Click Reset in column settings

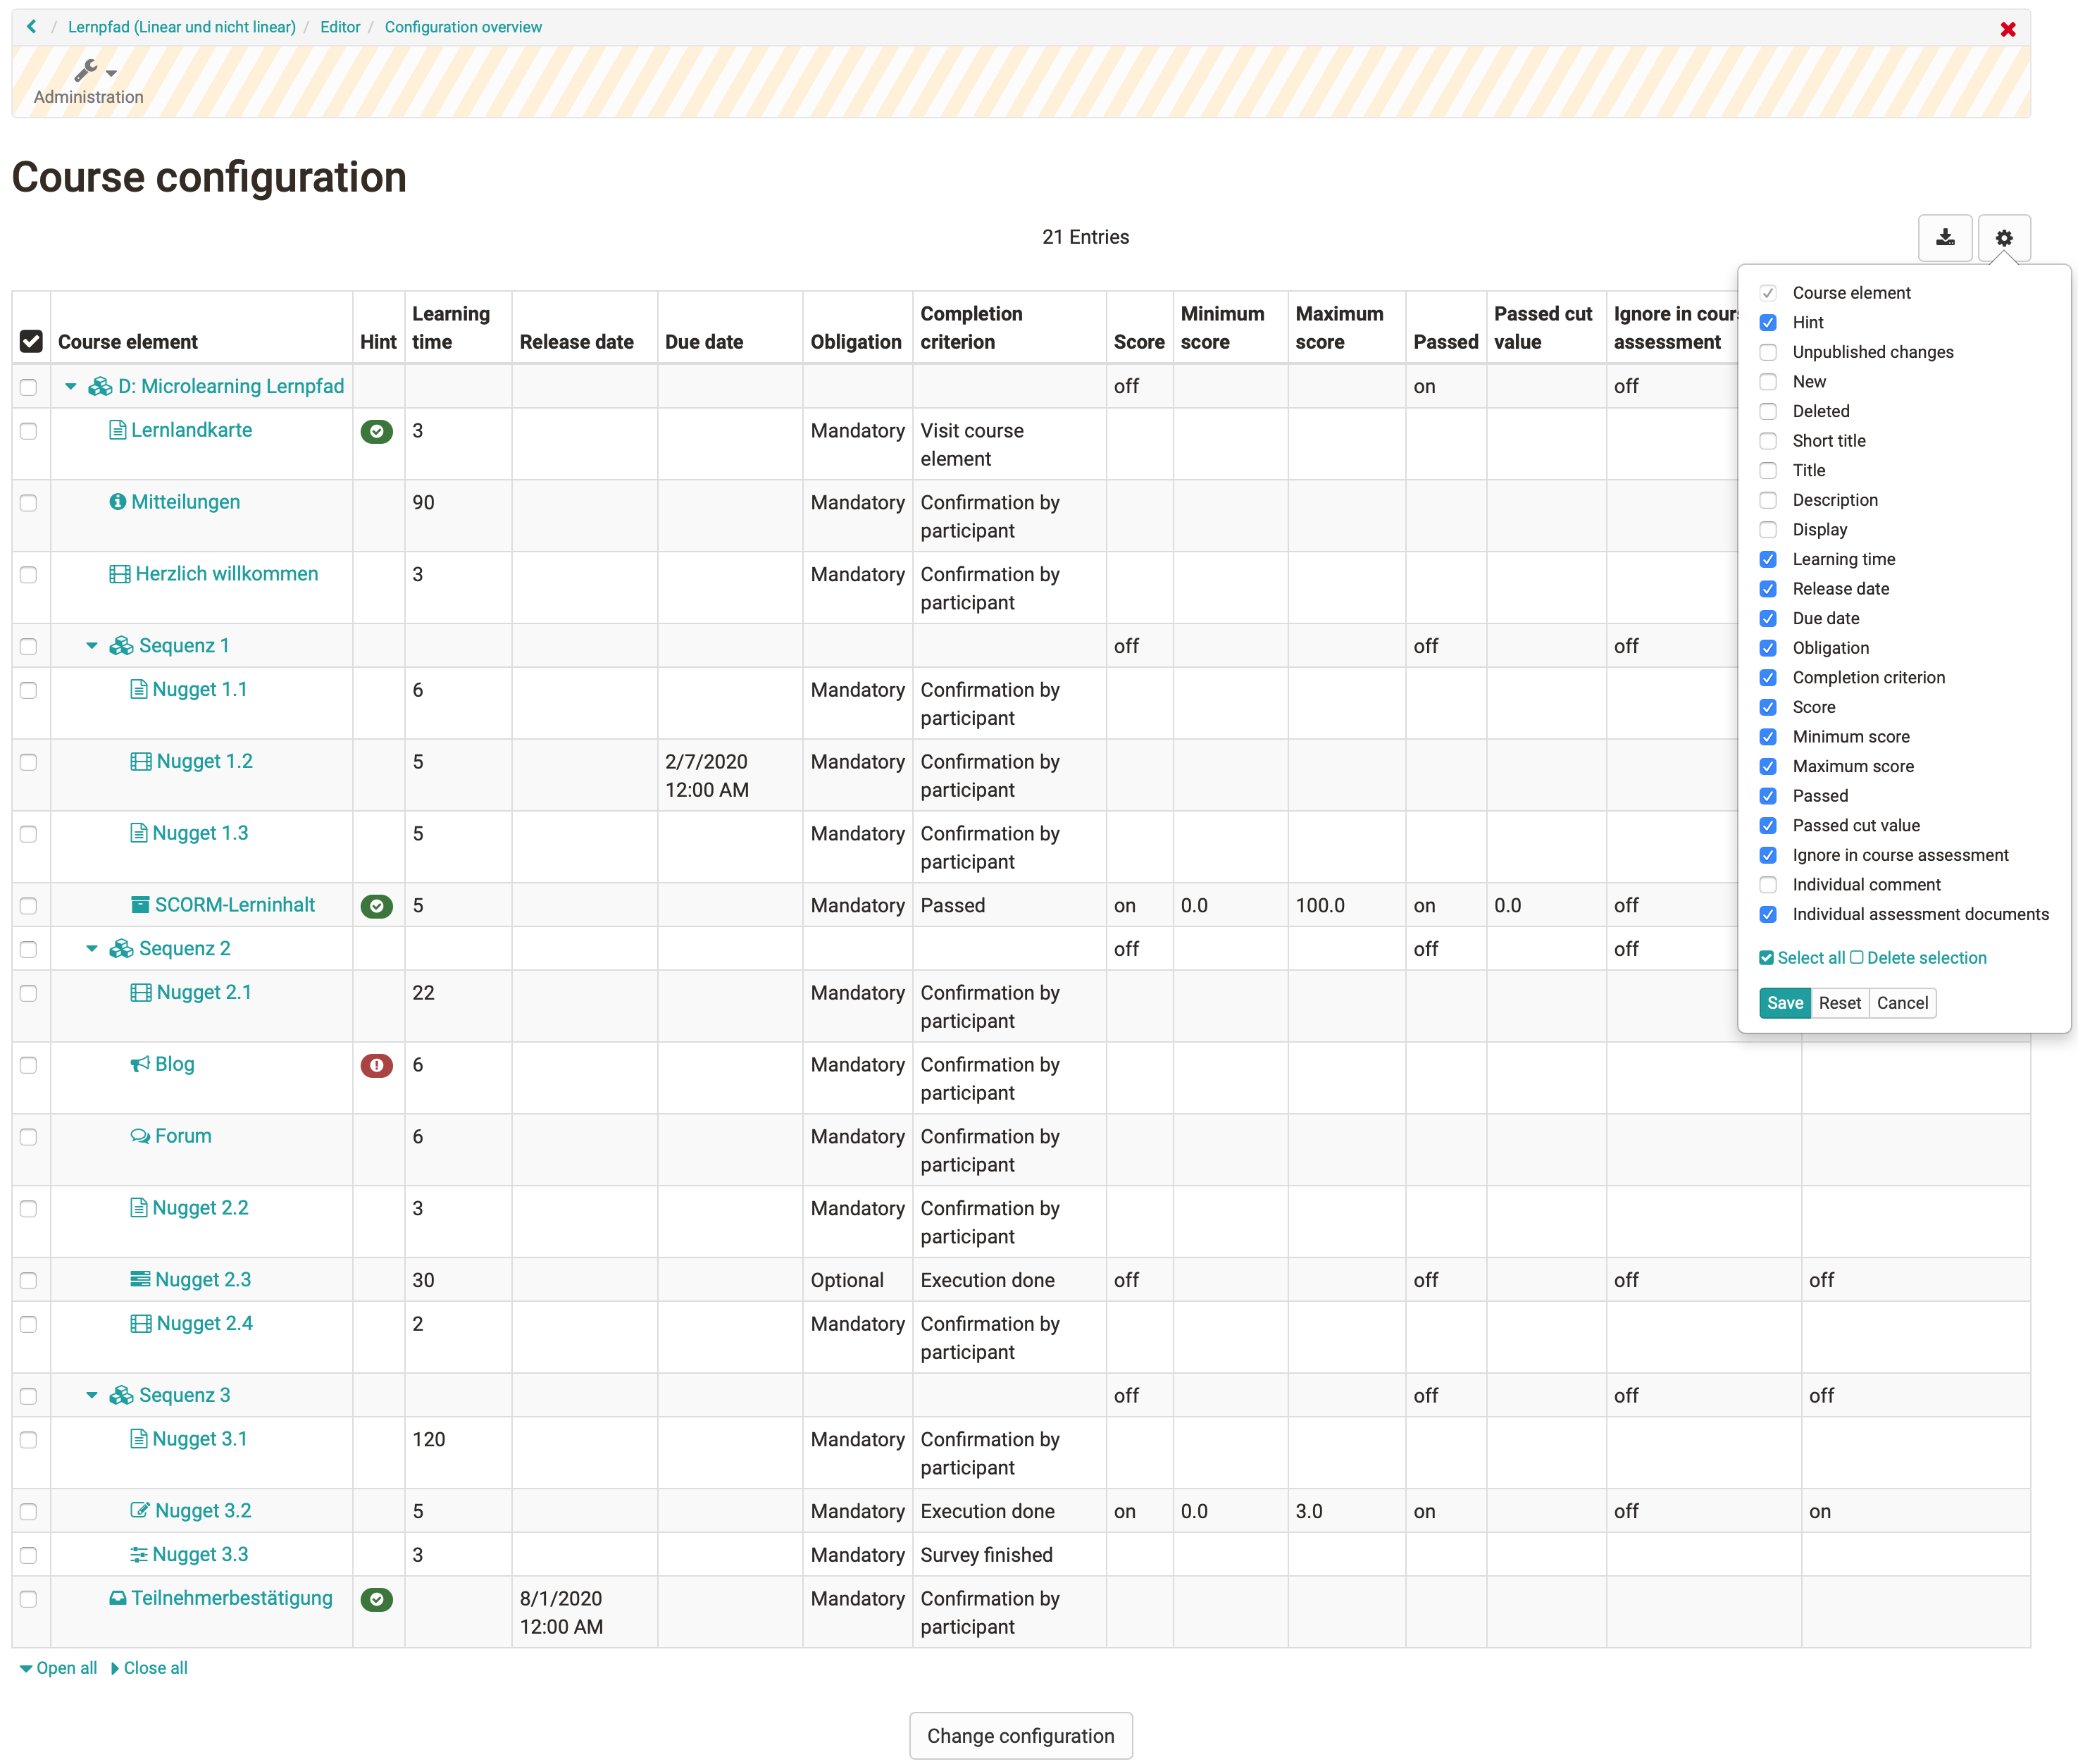[x=1839, y=1003]
